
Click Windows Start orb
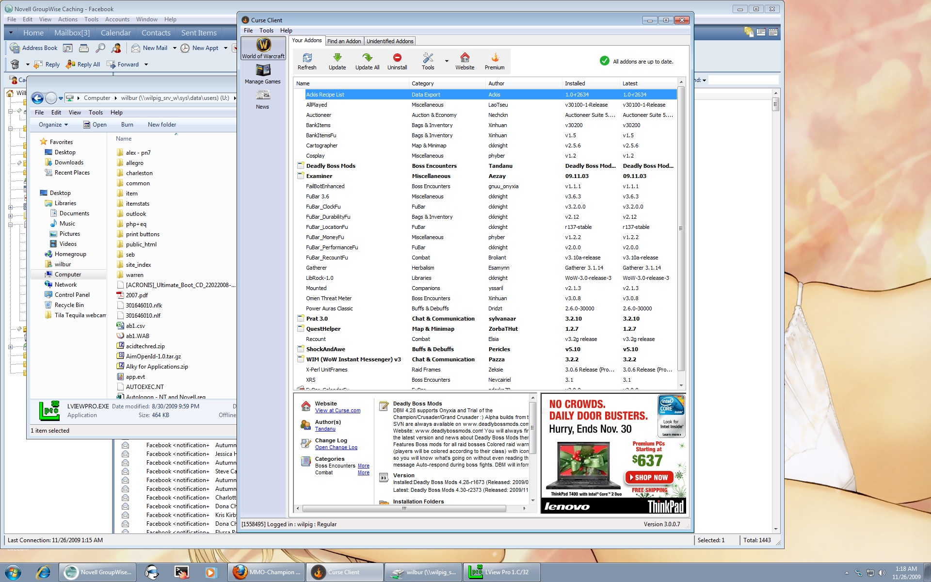13,572
